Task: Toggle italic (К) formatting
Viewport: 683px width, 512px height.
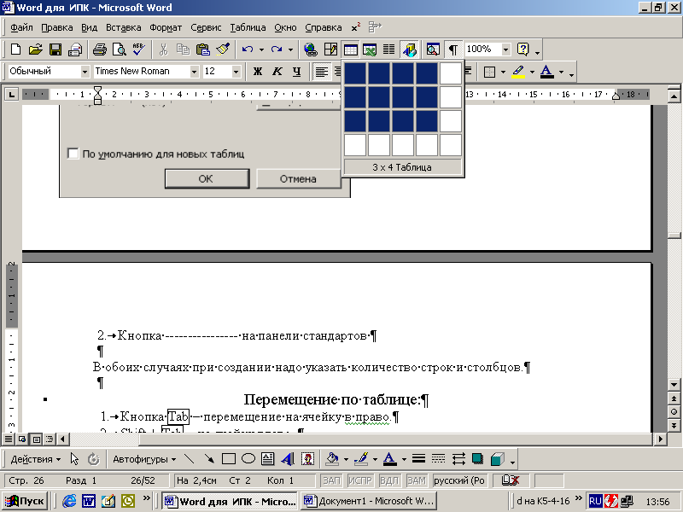Action: coord(277,72)
